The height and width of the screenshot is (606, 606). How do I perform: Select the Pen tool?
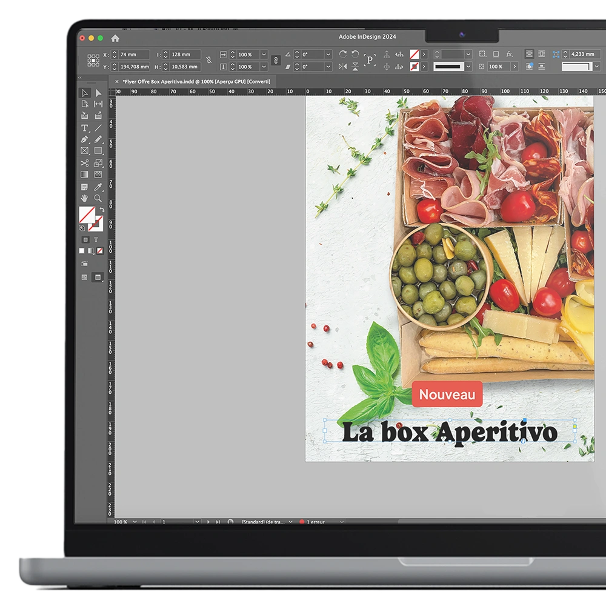tap(85, 139)
